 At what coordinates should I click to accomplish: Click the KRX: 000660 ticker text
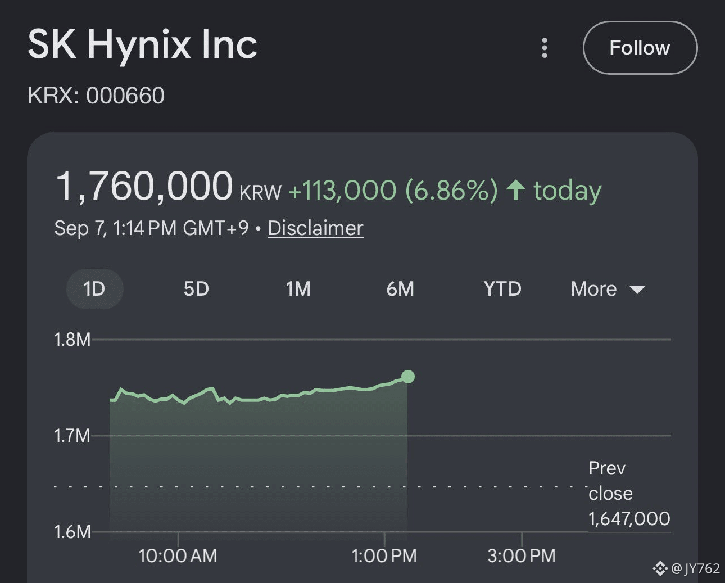[96, 96]
